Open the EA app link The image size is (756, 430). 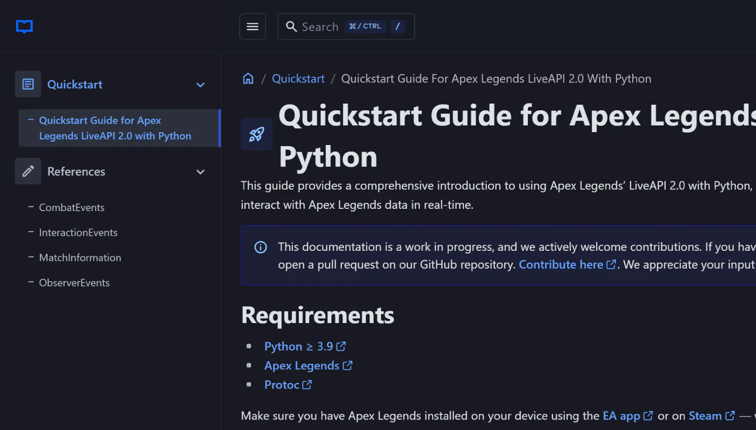point(622,416)
